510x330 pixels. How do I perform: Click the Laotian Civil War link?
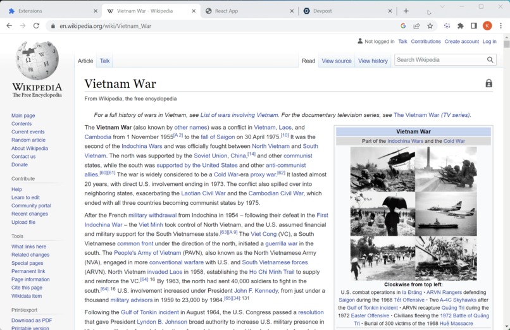coord(203,193)
